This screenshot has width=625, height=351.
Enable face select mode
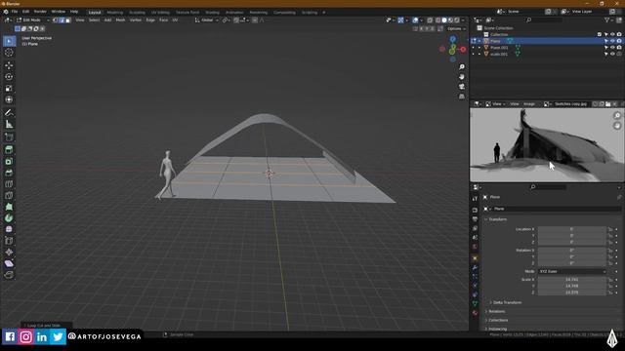point(67,19)
